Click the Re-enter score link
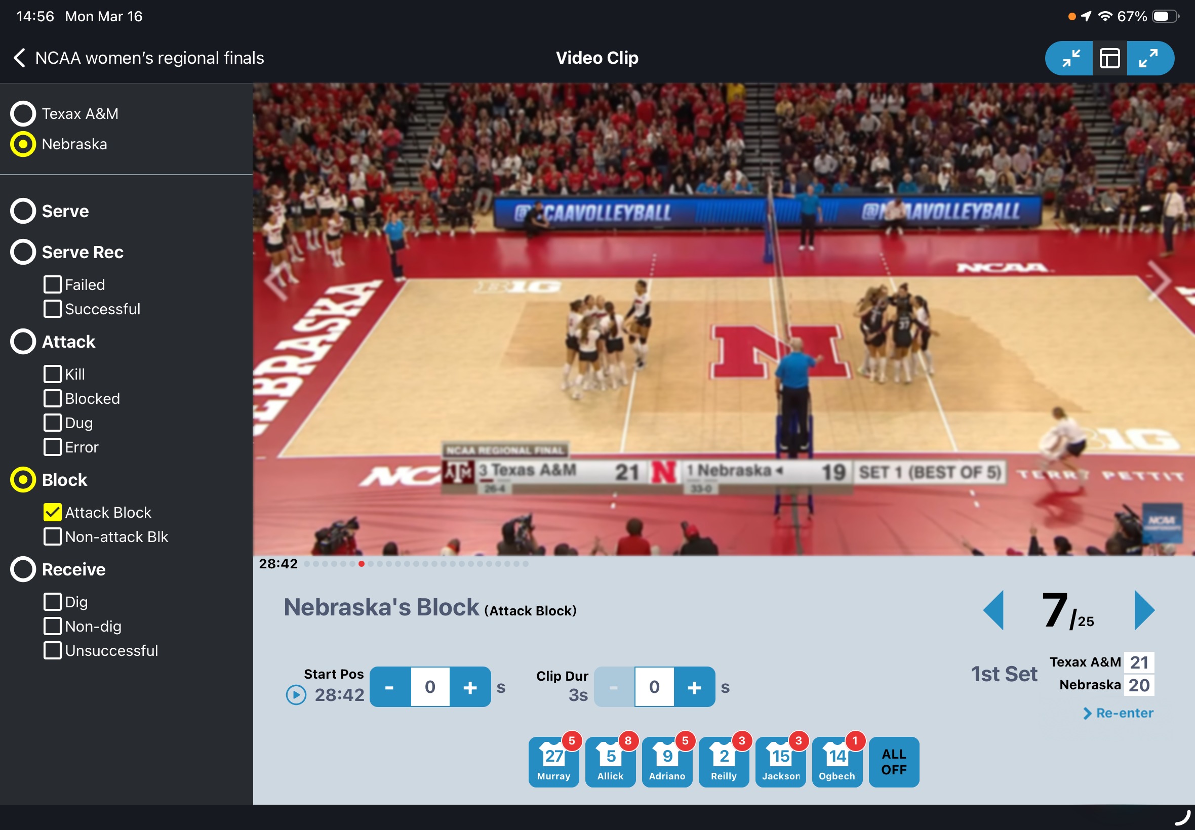The width and height of the screenshot is (1195, 830). pos(1118,713)
